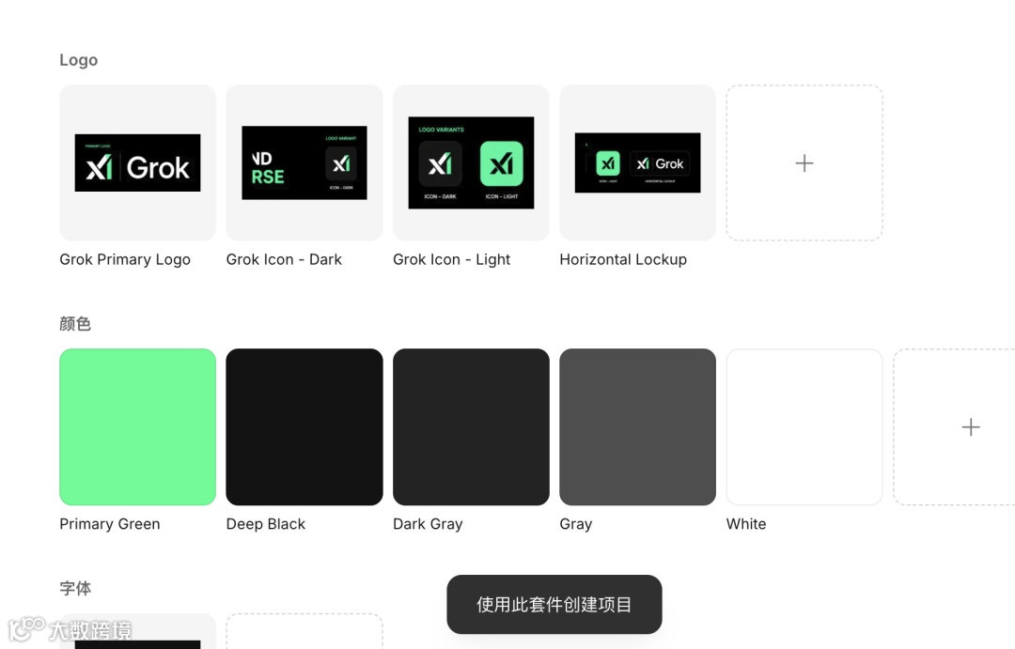
Task: Select the White color swatch
Action: coord(804,427)
